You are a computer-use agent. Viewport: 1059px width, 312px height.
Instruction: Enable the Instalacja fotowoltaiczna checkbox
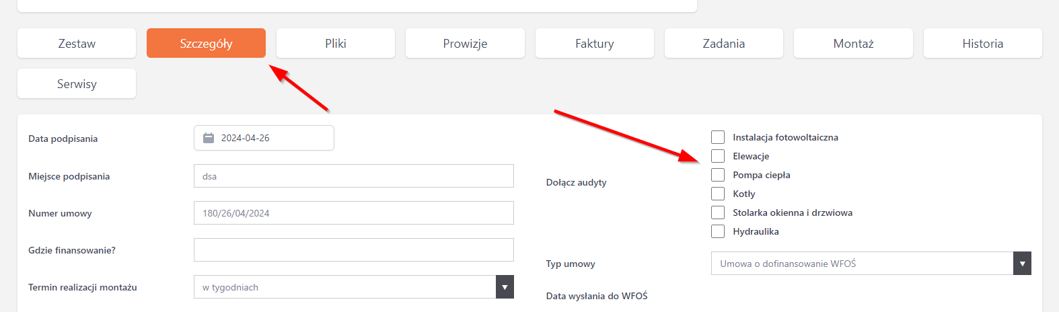[x=718, y=137]
